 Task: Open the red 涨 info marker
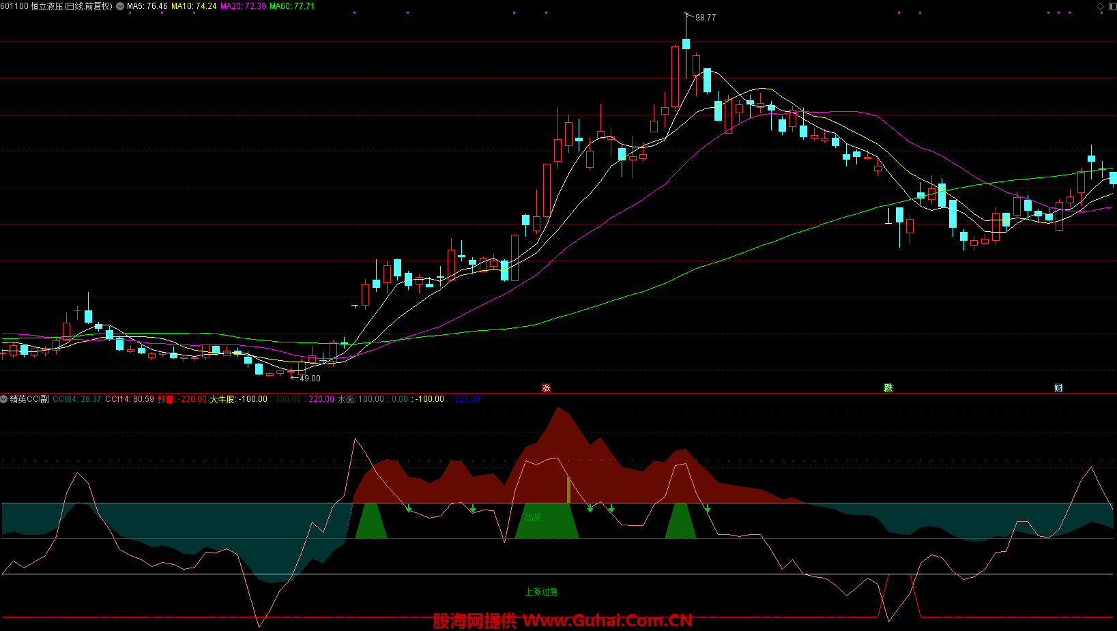(x=546, y=387)
